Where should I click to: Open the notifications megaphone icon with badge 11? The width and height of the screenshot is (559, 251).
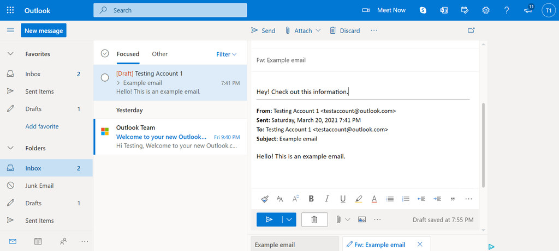[x=528, y=10]
